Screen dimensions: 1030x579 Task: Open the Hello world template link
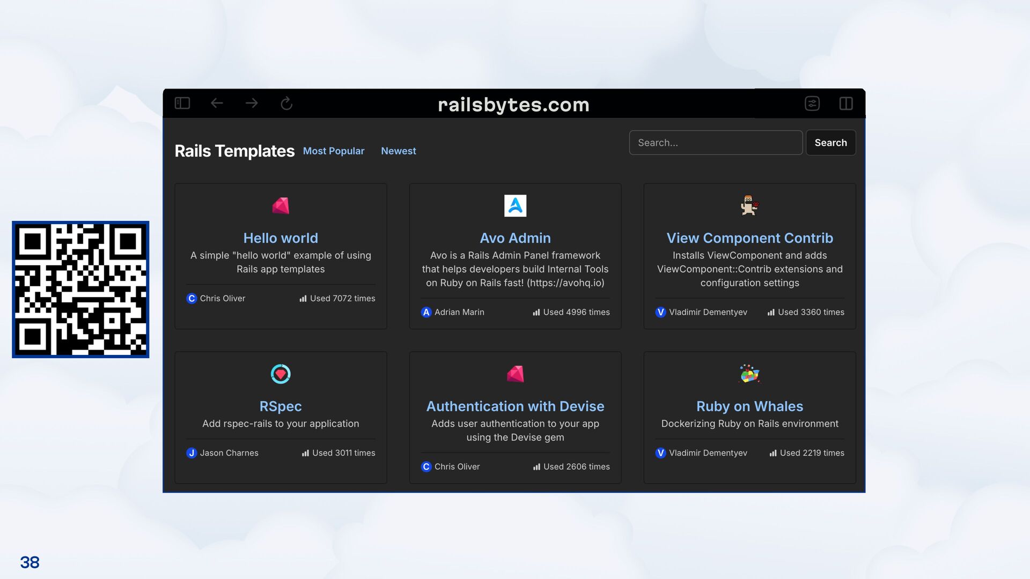281,238
